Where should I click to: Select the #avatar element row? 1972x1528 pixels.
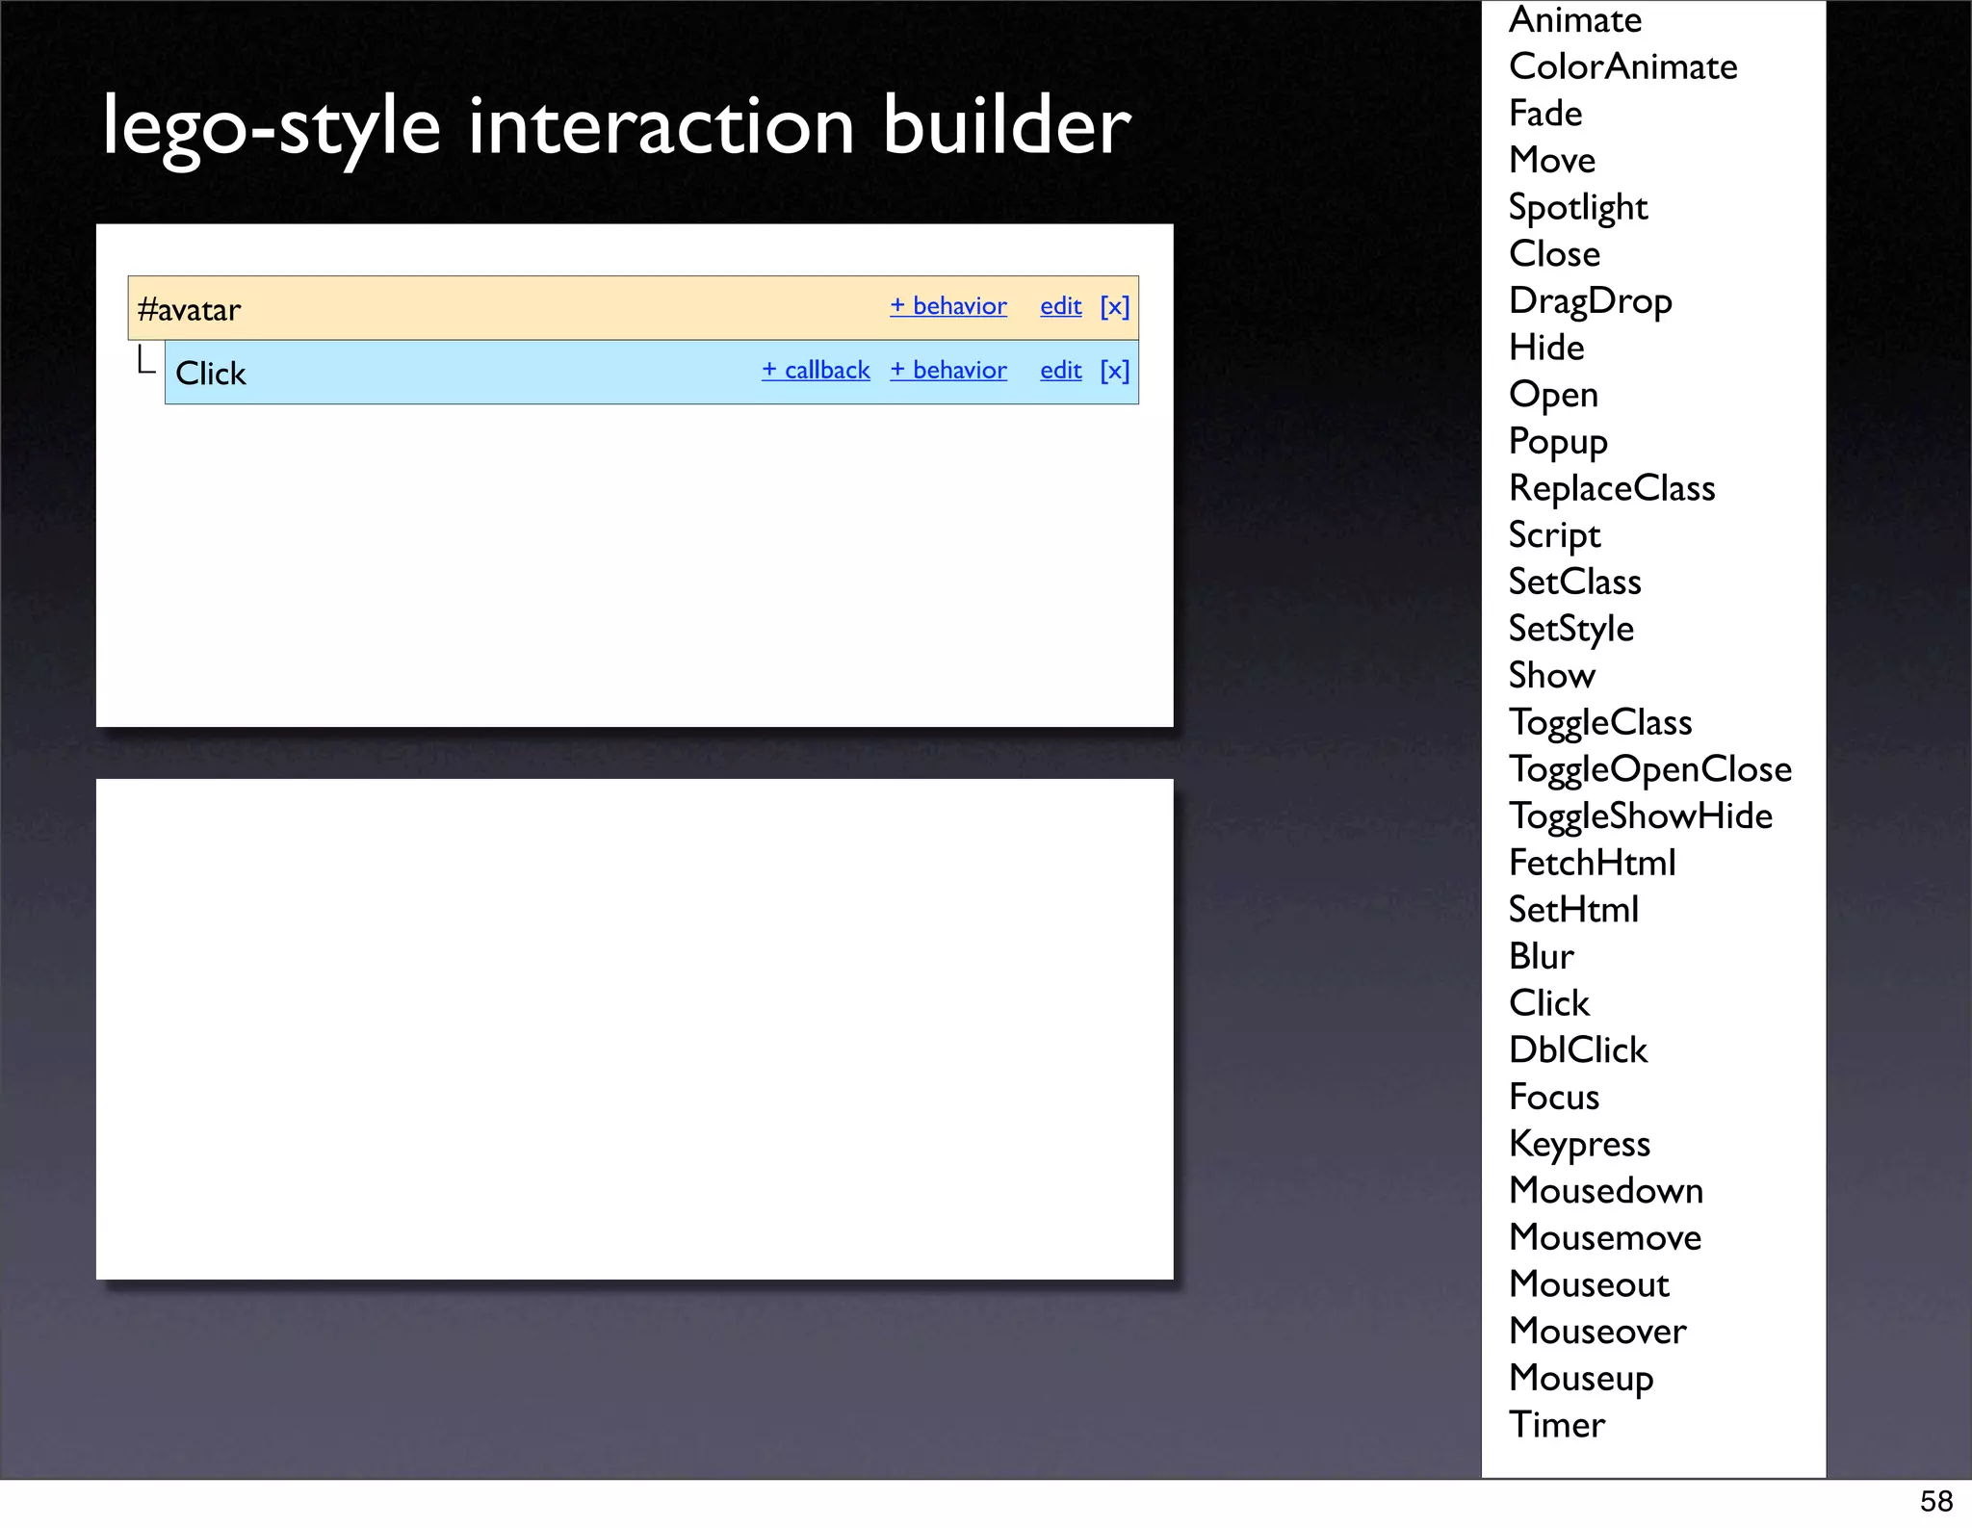tap(634, 308)
